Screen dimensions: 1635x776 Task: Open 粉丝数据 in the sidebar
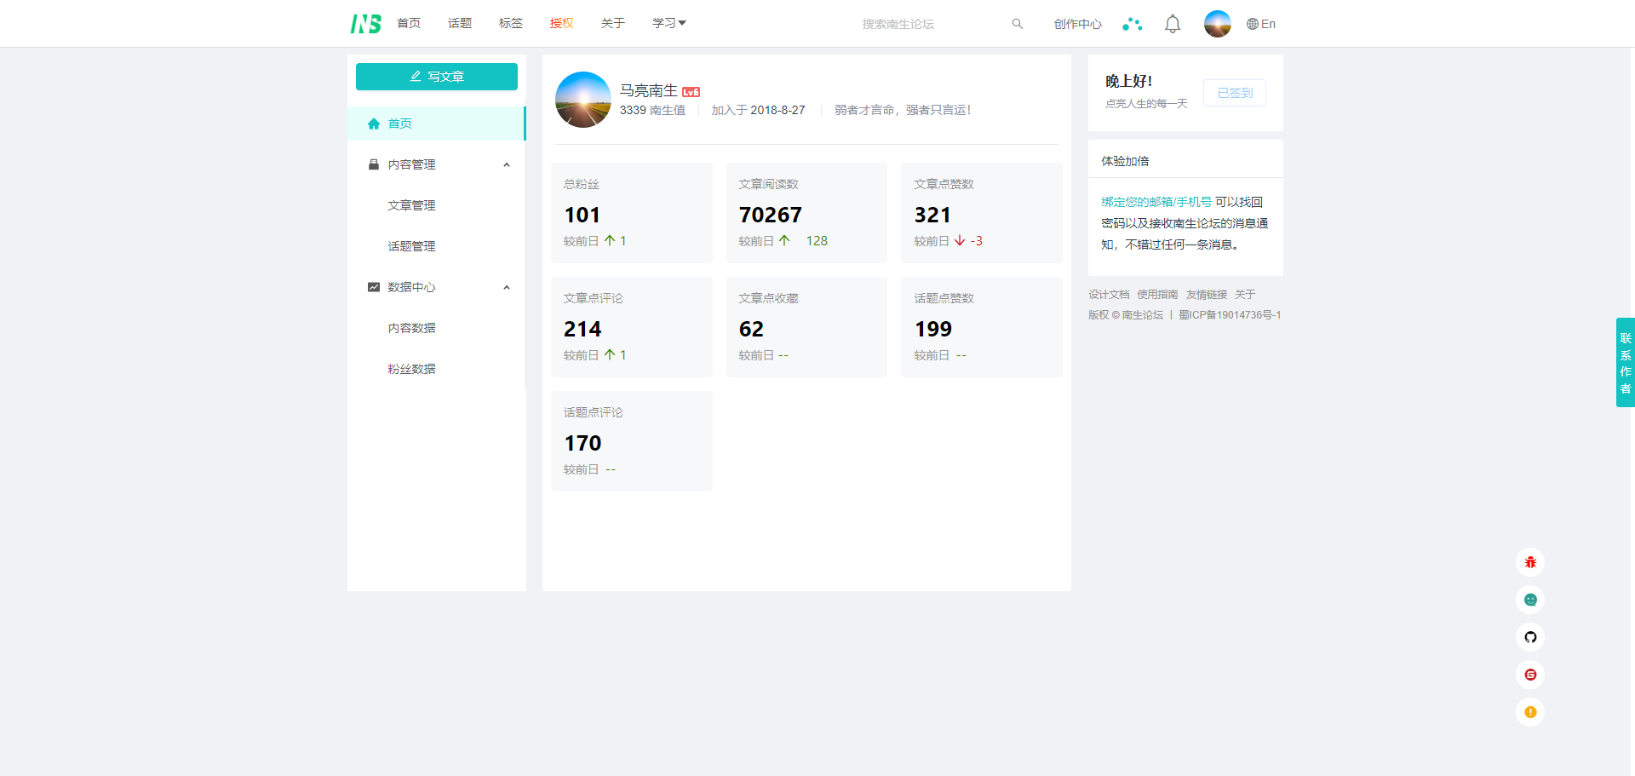click(x=411, y=369)
